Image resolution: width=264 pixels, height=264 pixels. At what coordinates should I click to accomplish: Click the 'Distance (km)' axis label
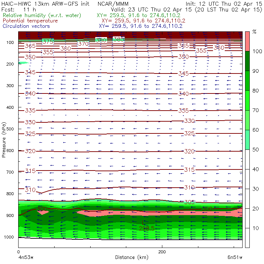point(132,258)
